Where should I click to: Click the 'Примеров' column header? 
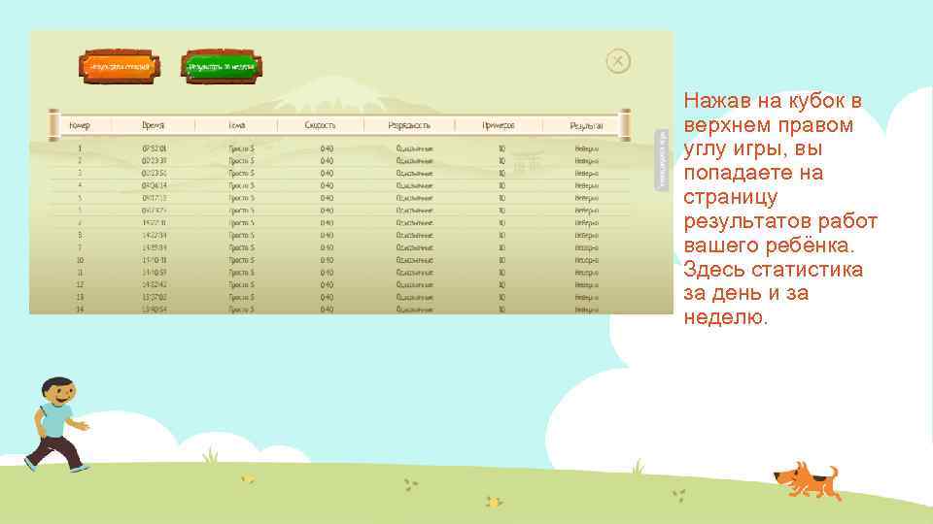pyautogui.click(x=498, y=125)
